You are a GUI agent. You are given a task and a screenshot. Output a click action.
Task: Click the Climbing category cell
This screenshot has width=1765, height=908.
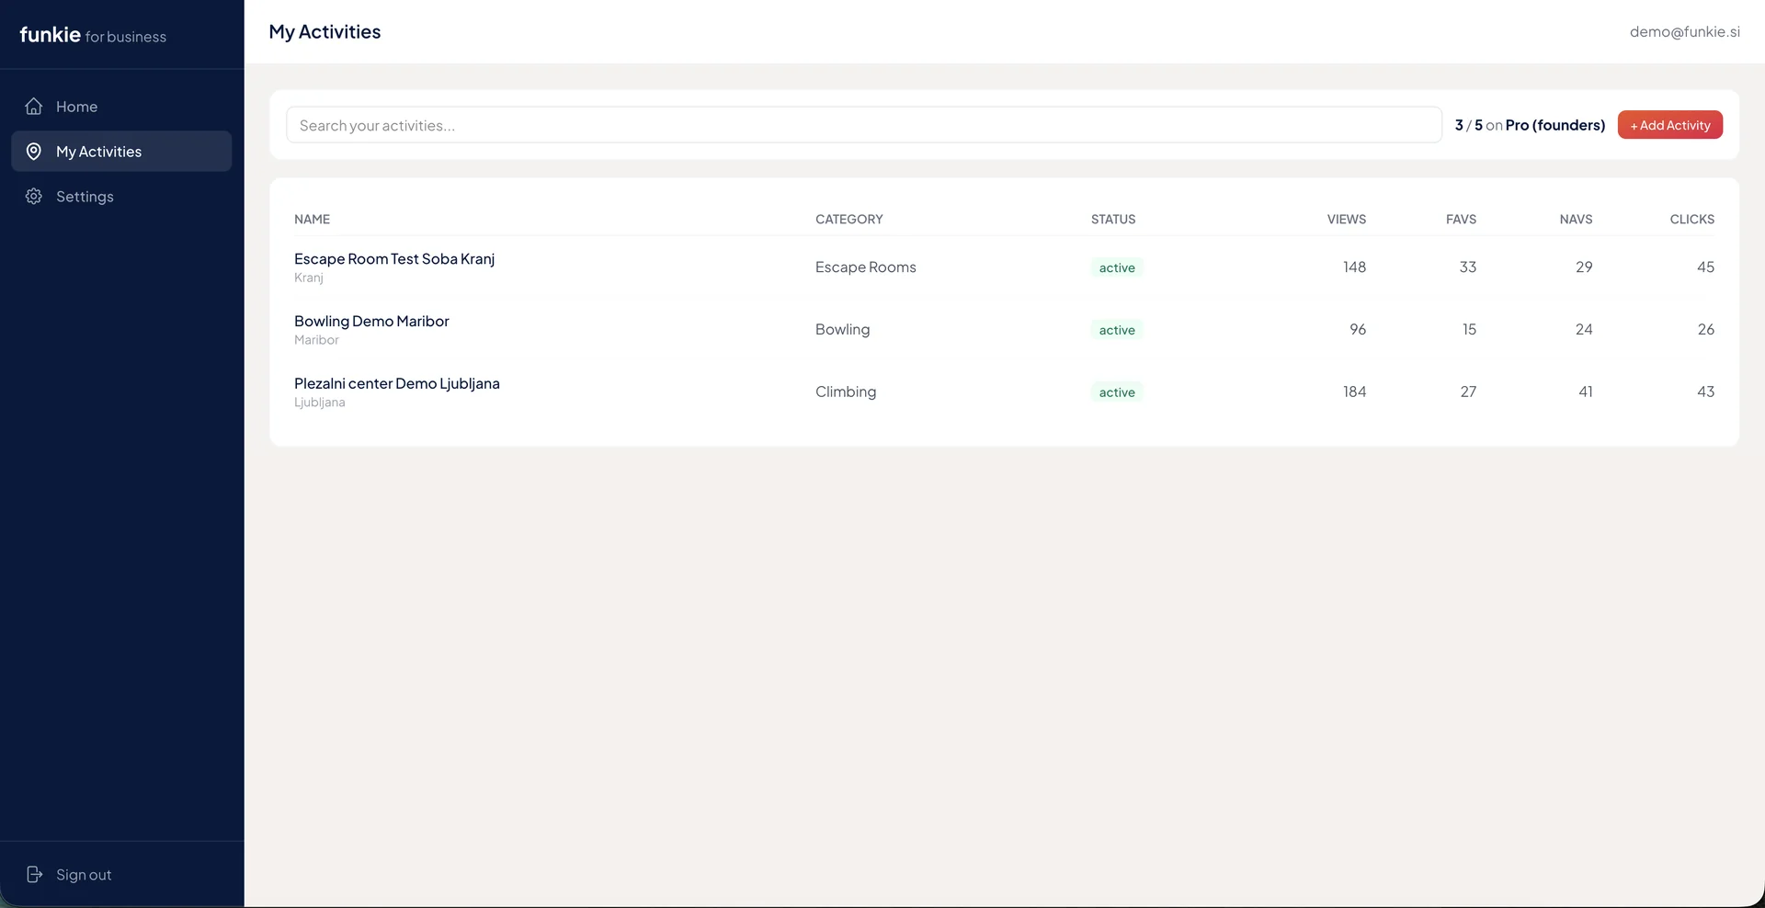846,392
